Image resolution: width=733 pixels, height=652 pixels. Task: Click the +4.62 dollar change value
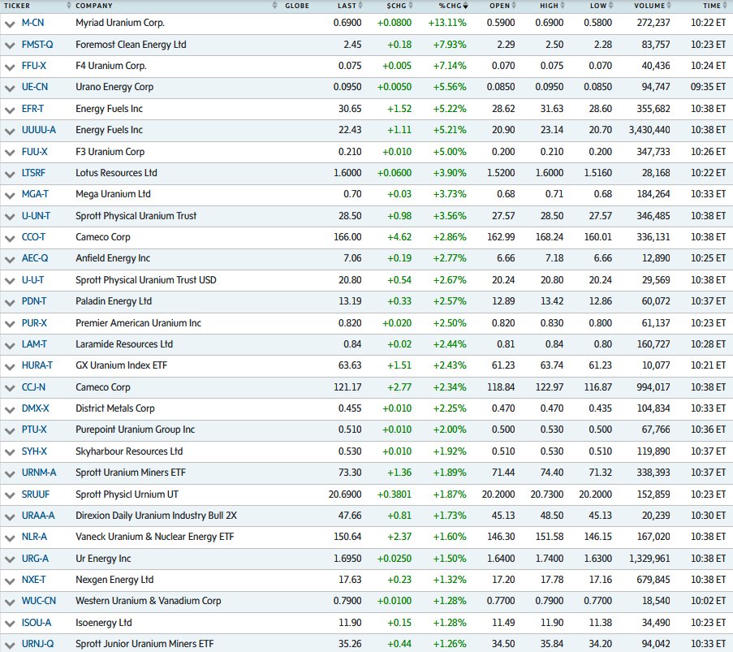[399, 236]
